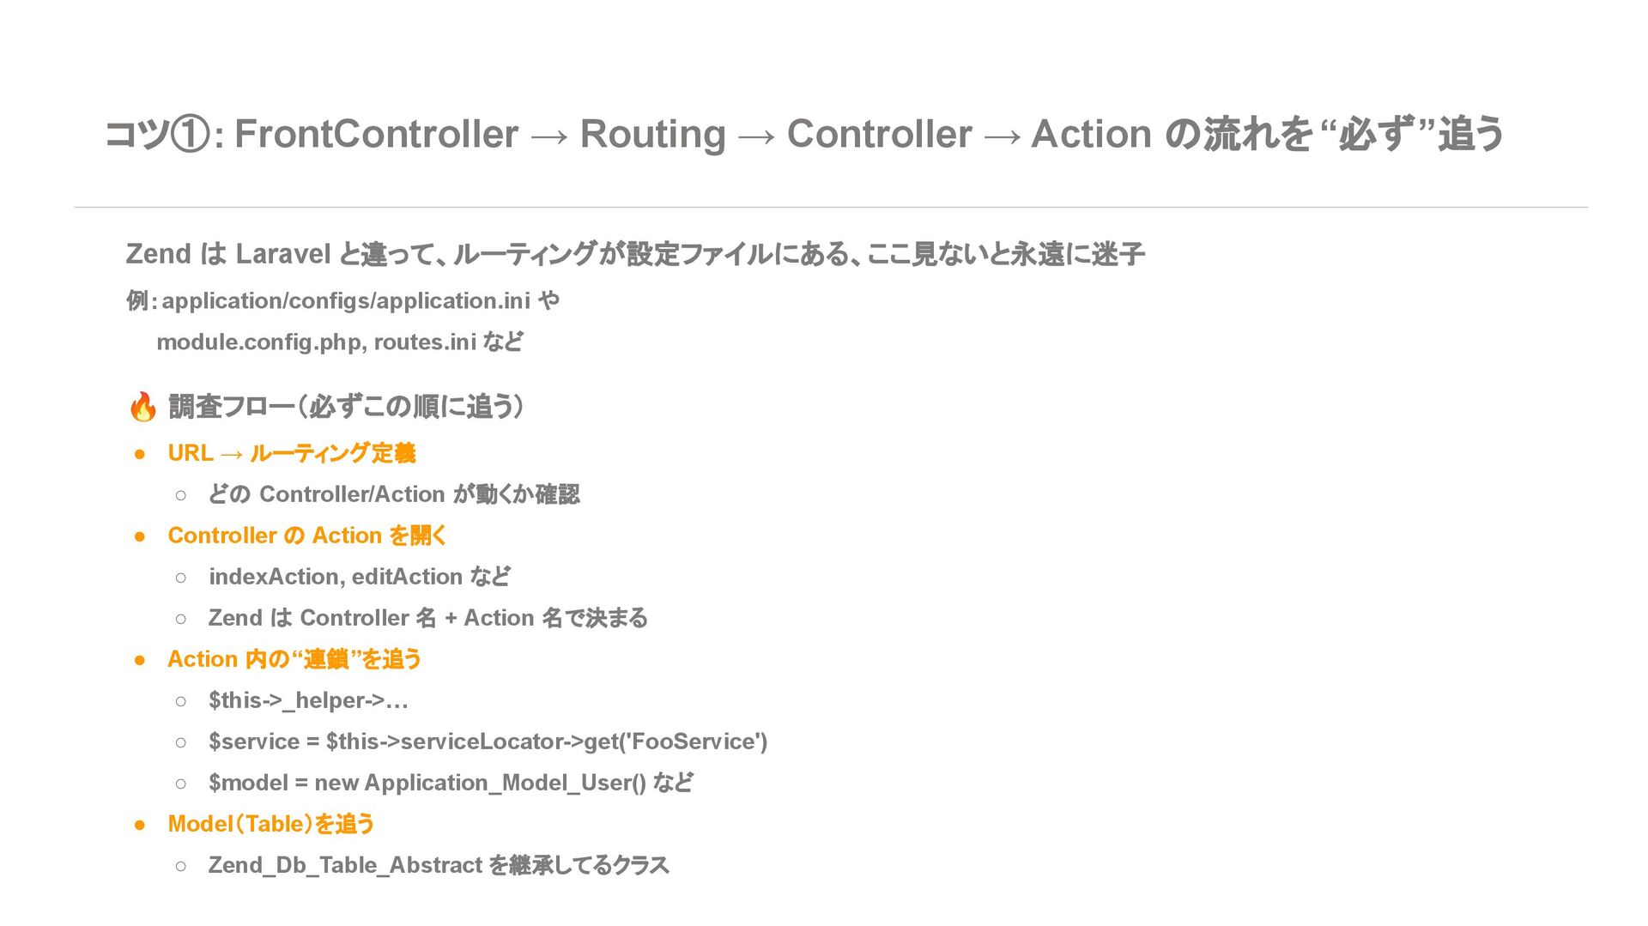Image resolution: width=1648 pixels, height=926 pixels.
Task: Click the 'module.config.php, routes.ini' line
Action: click(340, 342)
